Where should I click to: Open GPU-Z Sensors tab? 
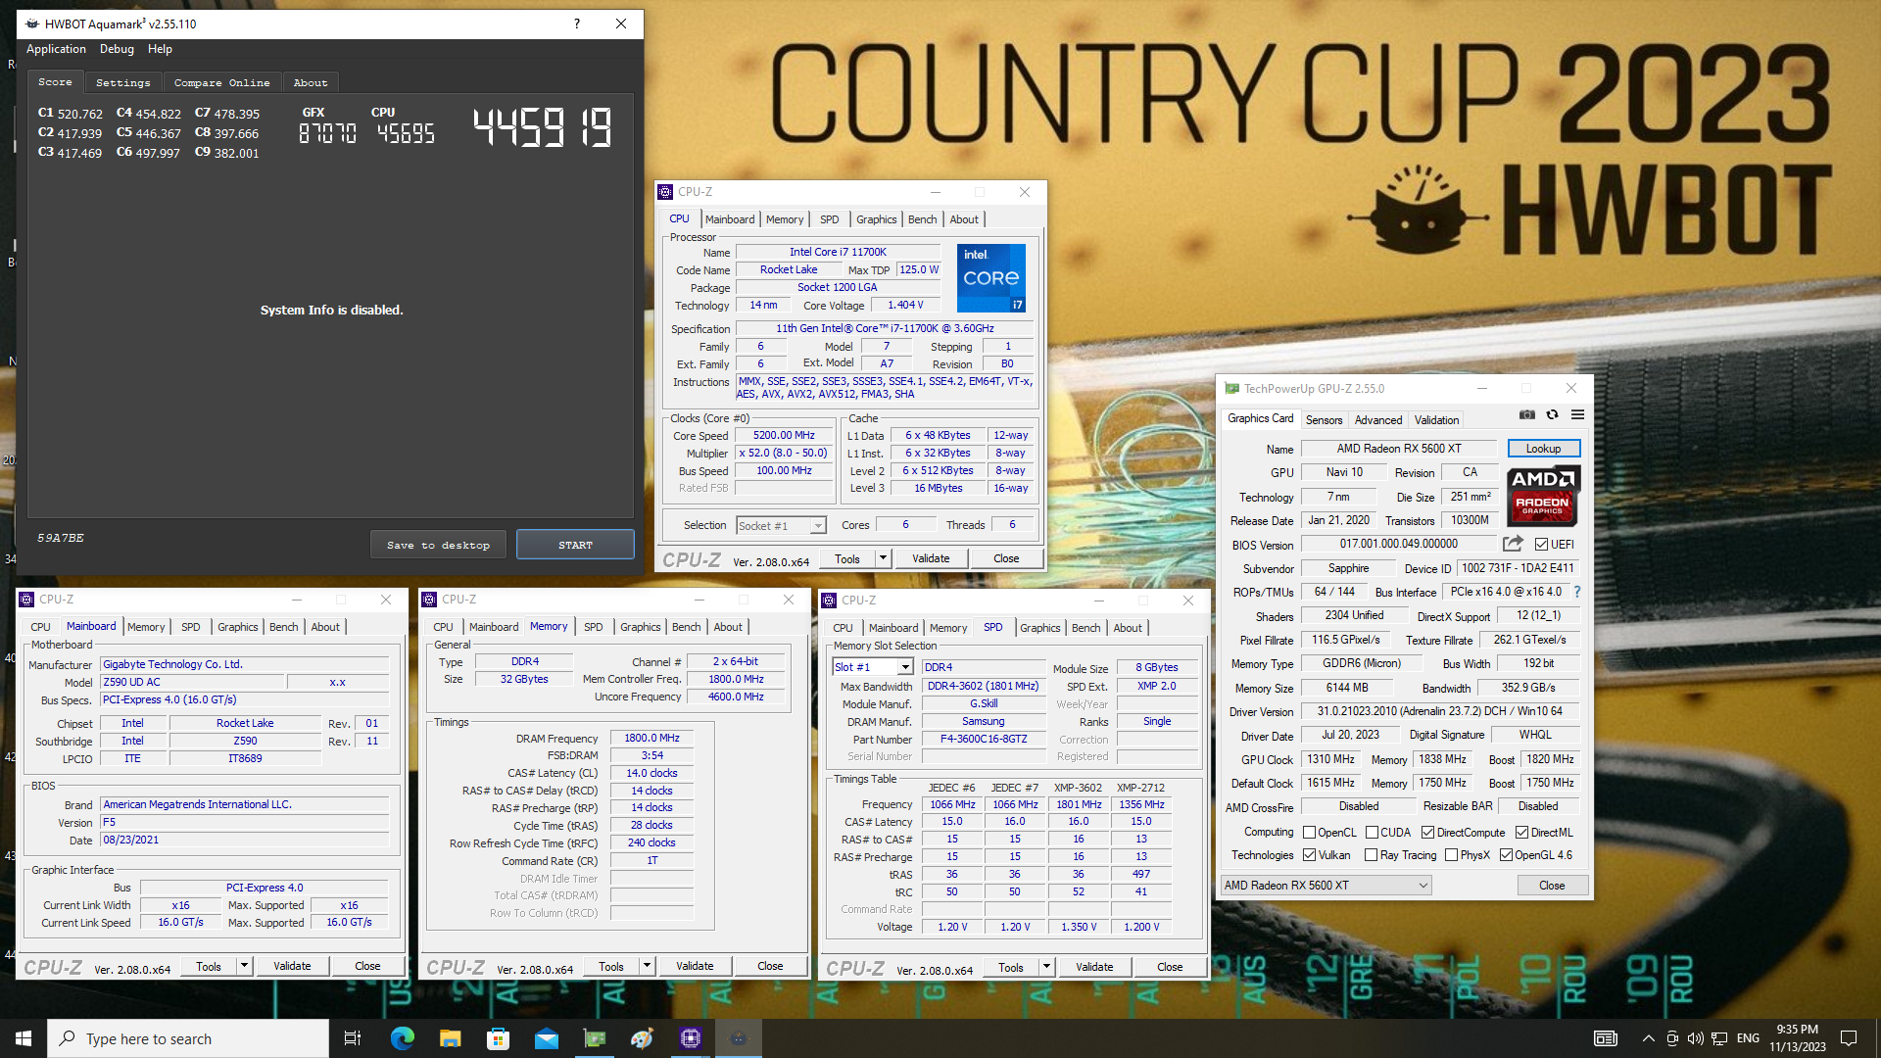1324,419
